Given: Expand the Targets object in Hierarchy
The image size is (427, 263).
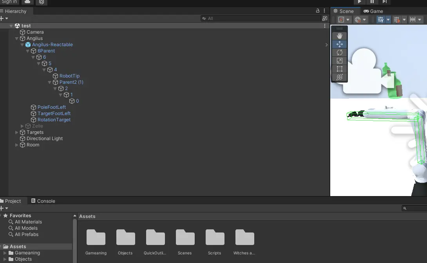Looking at the screenshot, I should tap(17, 132).
